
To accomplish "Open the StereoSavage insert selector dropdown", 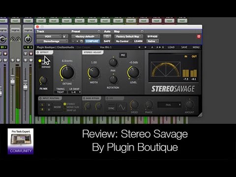I will coord(52,41).
